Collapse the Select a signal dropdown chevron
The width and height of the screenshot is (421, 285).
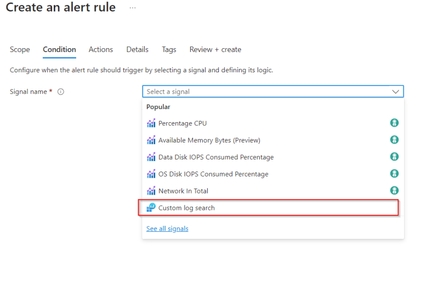pos(395,92)
